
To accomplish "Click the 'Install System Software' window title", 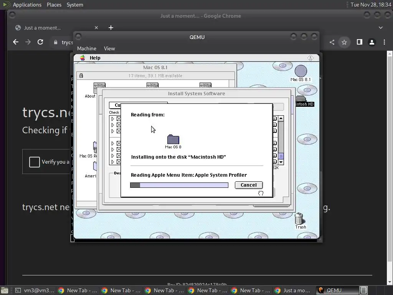I will point(196,93).
